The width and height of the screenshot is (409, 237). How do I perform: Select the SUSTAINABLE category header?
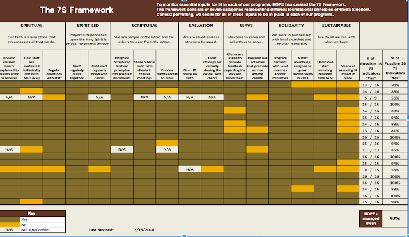pos(337,26)
